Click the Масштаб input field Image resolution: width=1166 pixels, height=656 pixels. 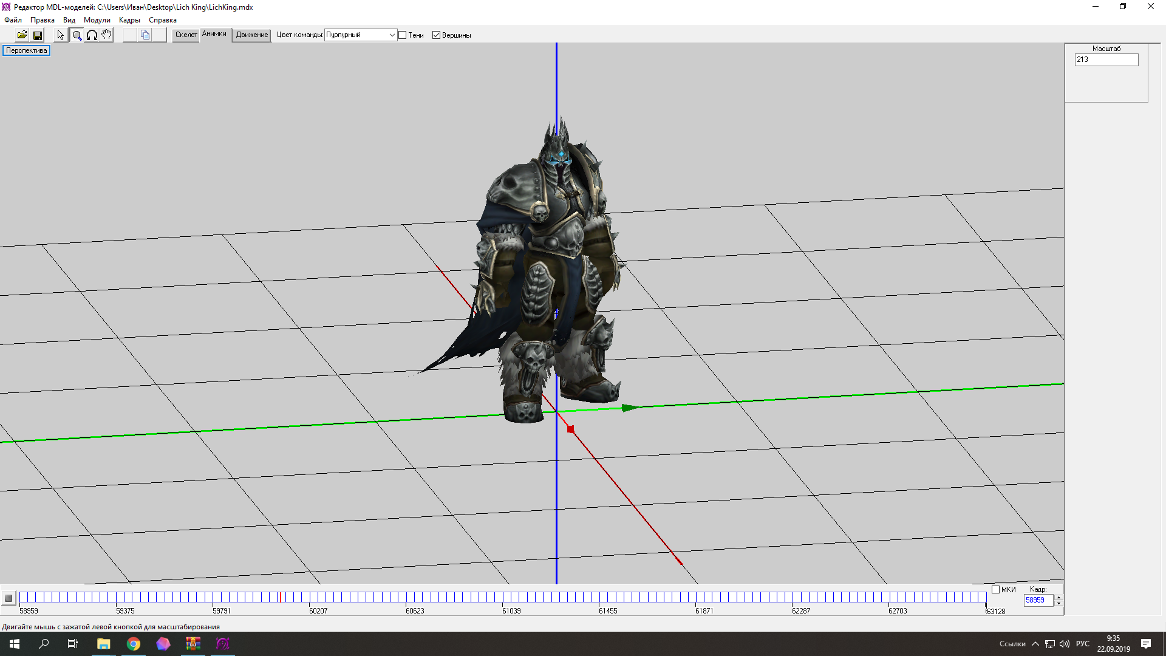pyautogui.click(x=1106, y=60)
